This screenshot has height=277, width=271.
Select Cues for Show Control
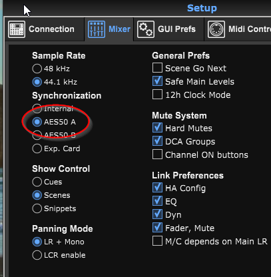coord(37,182)
